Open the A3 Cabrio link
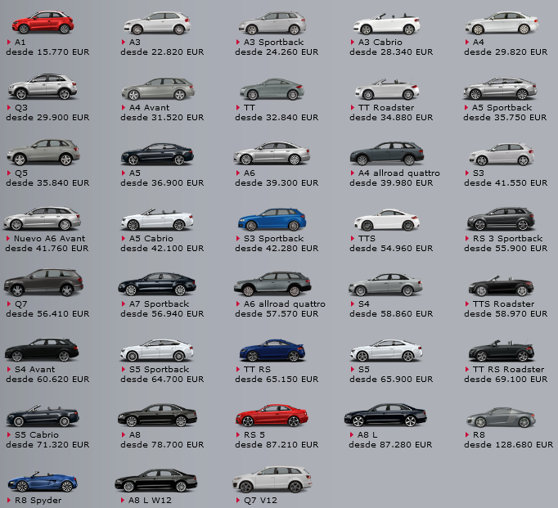Screen dimensions: 558x508 [x=380, y=42]
